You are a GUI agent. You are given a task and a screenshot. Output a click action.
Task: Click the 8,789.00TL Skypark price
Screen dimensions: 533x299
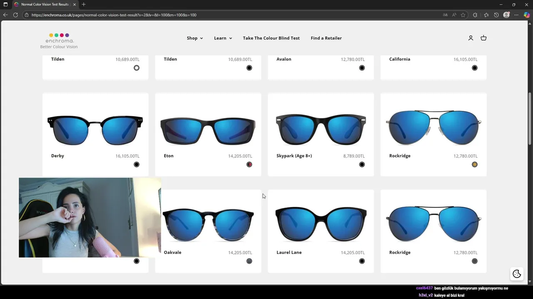(x=354, y=156)
